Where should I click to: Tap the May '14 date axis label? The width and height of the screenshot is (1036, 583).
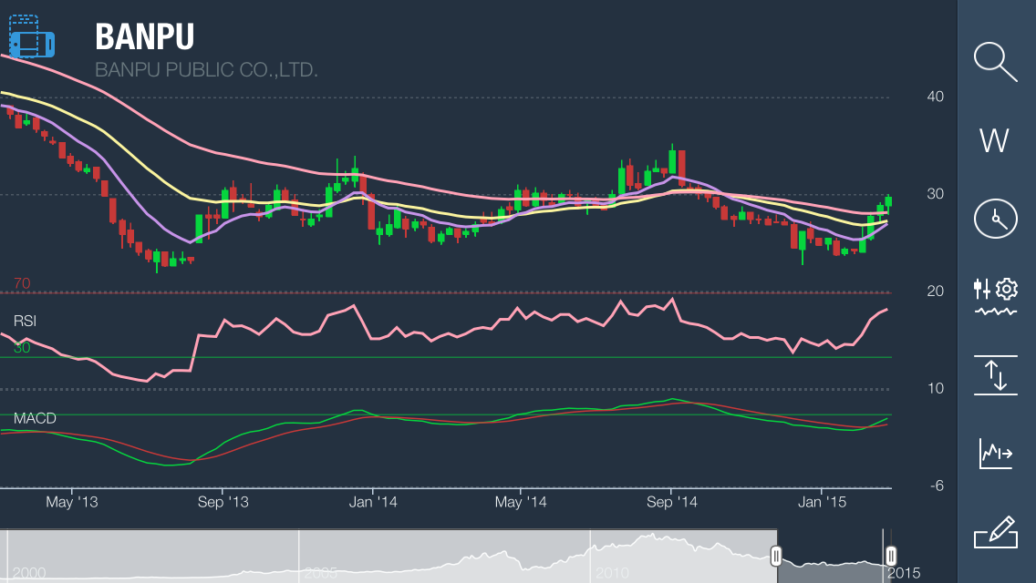pos(521,502)
